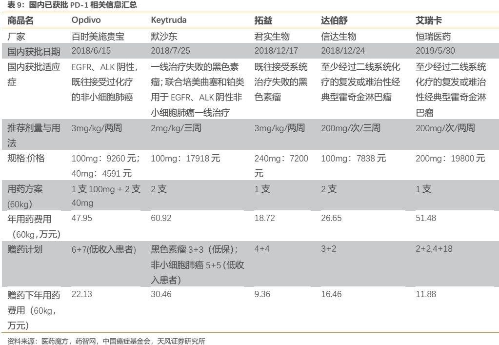The height and width of the screenshot is (345, 499).
Task: Select 拓益 dosage "3mg/kg/两周"
Action: click(x=279, y=128)
